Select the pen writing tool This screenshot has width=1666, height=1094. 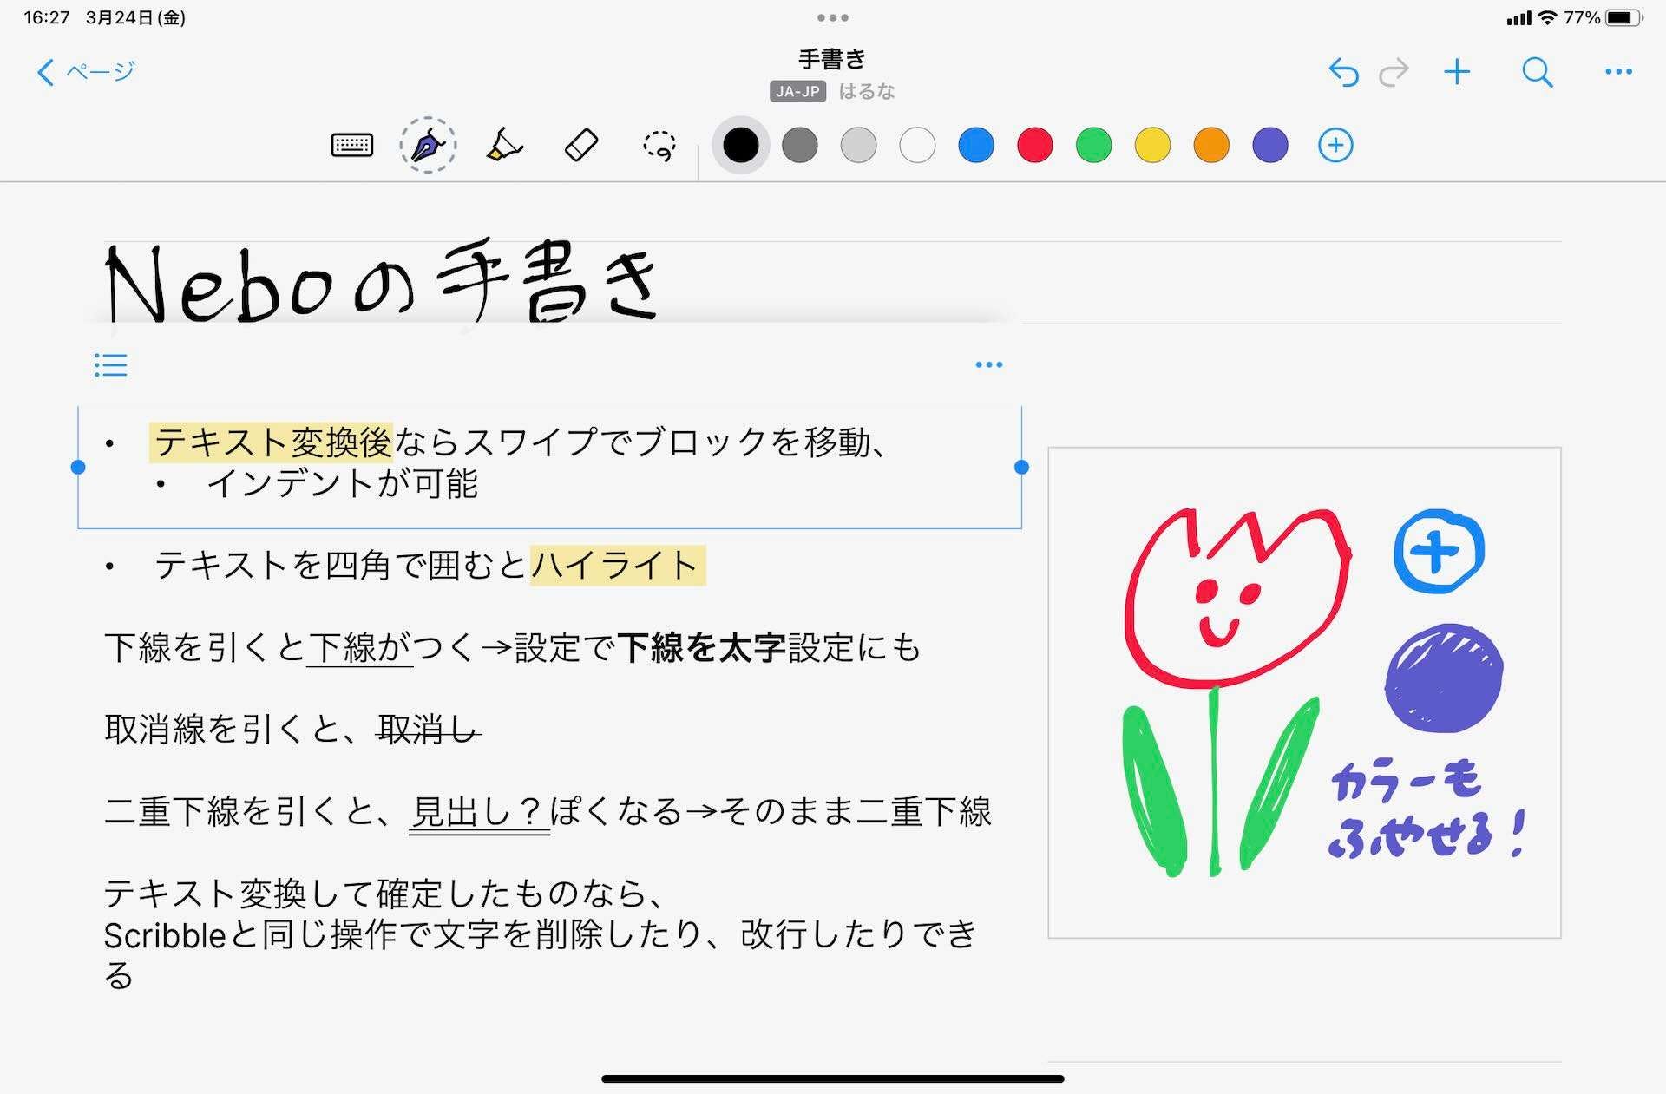tap(428, 145)
